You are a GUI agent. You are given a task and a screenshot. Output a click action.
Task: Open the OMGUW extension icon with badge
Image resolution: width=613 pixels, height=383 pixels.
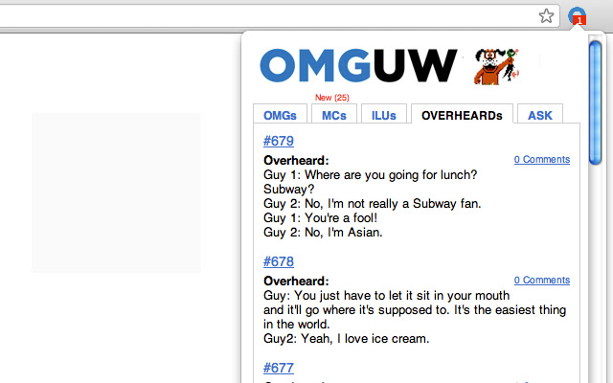click(577, 16)
